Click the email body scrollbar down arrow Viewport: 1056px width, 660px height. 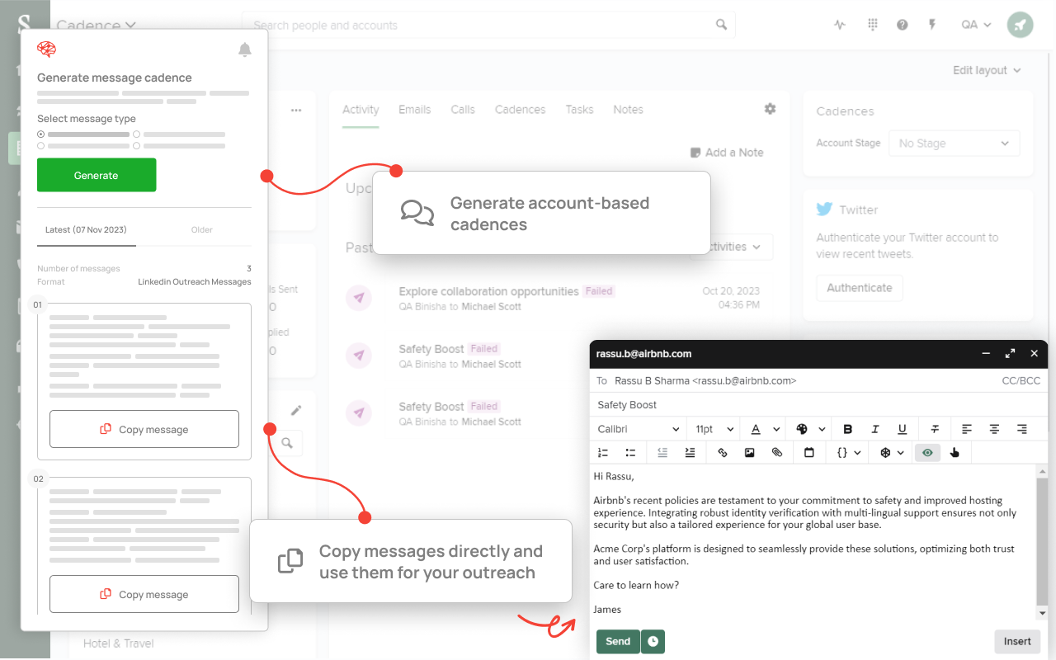pos(1042,613)
